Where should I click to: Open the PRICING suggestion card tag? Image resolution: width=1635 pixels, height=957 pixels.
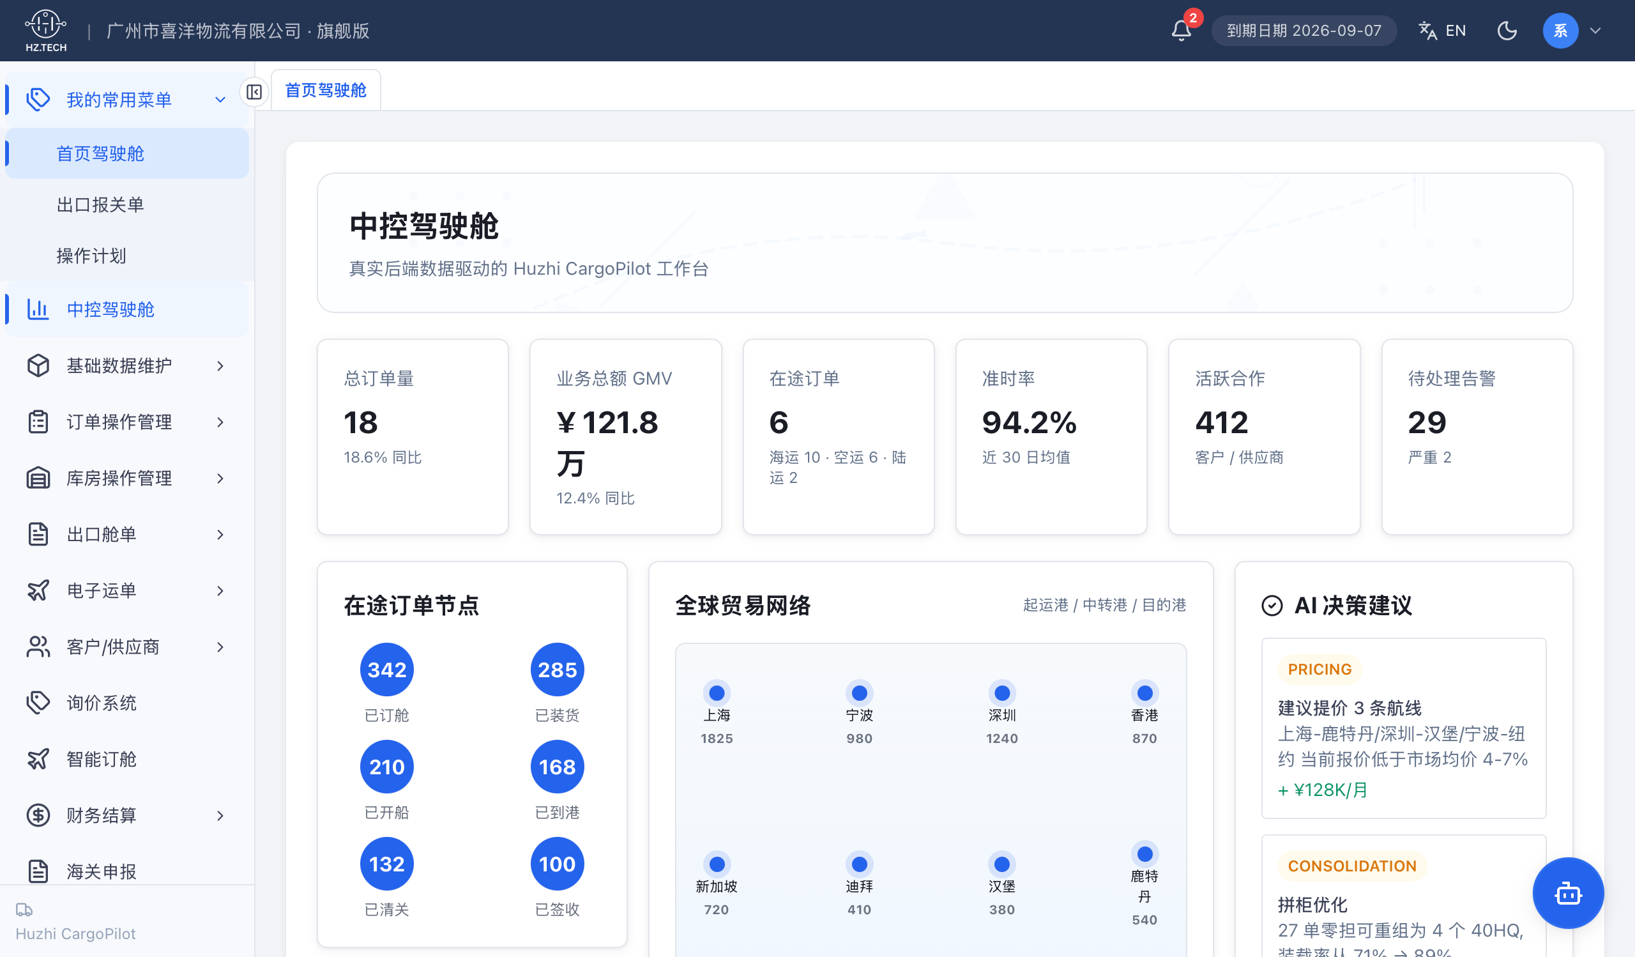click(1319, 670)
